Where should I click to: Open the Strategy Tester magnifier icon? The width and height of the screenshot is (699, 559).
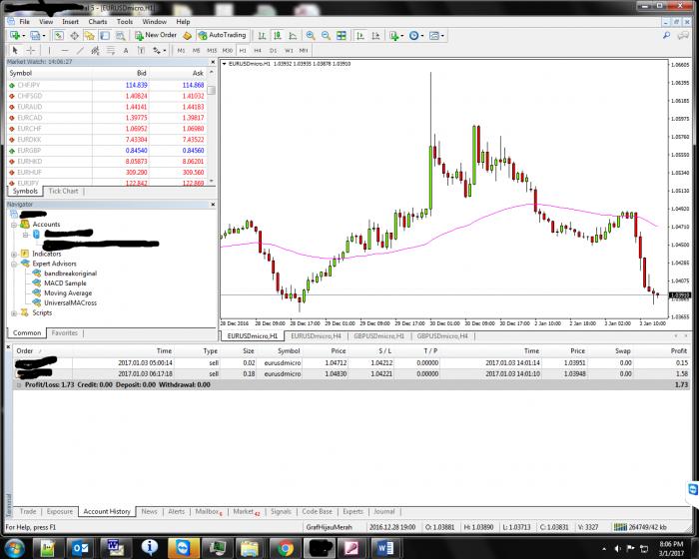(x=121, y=35)
